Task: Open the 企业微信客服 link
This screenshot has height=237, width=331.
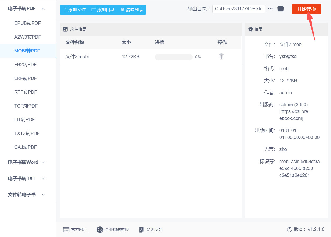Action: (x=117, y=230)
